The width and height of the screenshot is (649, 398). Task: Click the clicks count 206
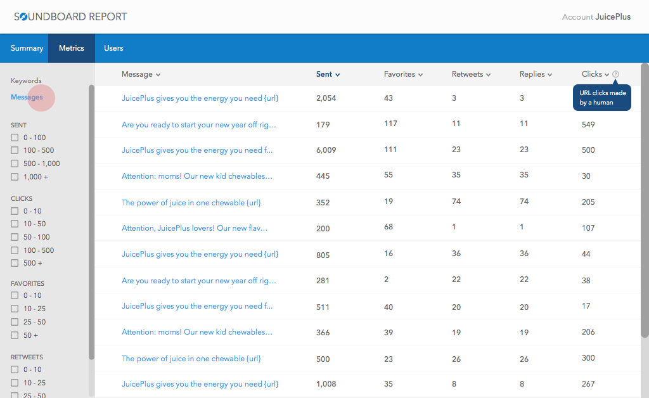588,332
